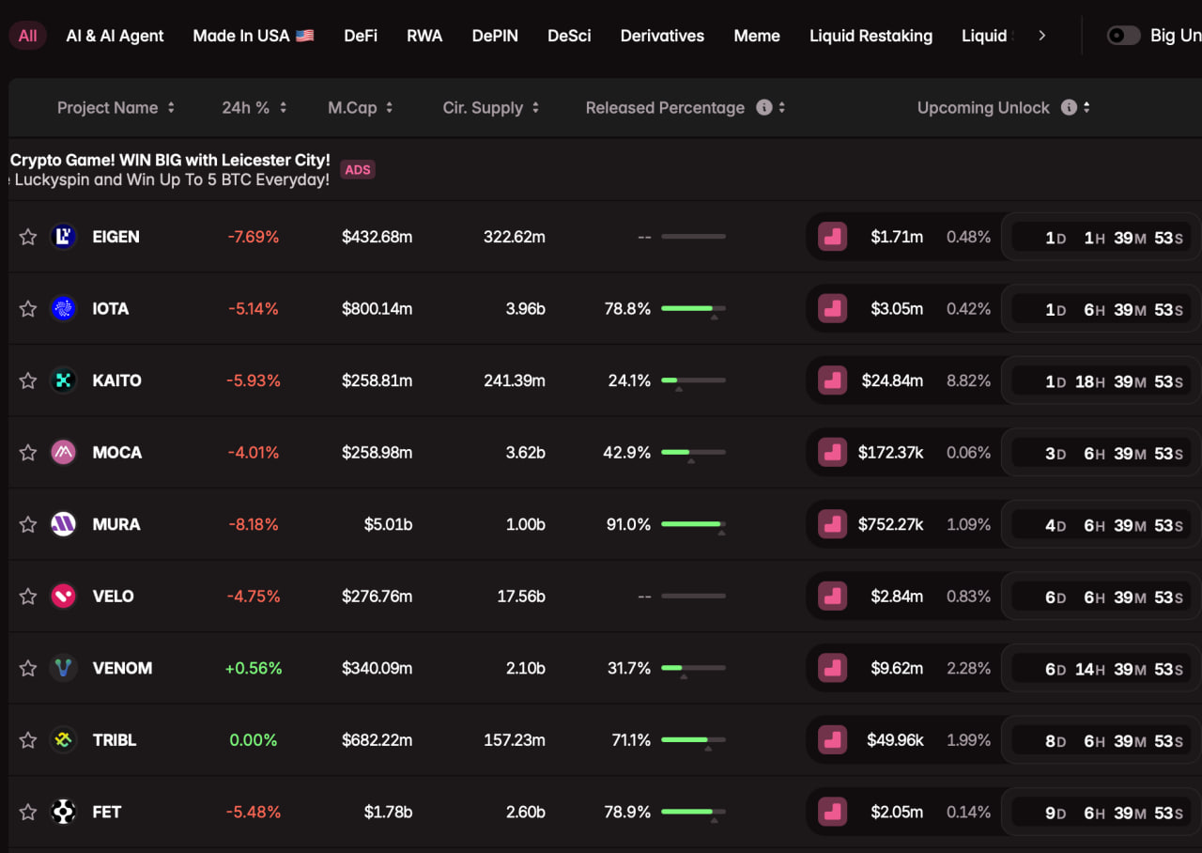The image size is (1202, 853).
Task: Click the VENOM token logo icon
Action: (x=63, y=668)
